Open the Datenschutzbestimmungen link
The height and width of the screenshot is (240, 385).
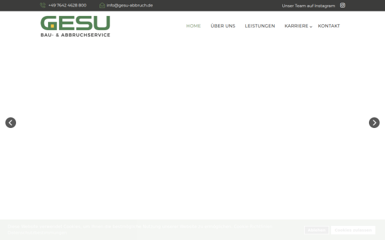37,233
